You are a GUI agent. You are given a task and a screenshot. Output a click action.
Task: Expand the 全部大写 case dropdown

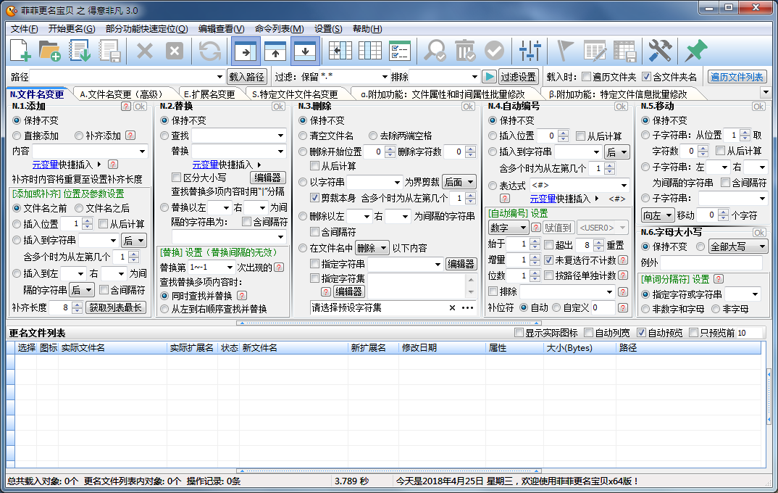(761, 246)
